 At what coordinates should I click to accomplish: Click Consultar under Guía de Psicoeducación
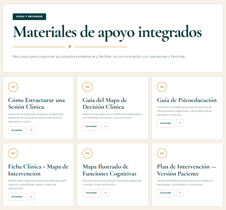pyautogui.click(x=166, y=123)
